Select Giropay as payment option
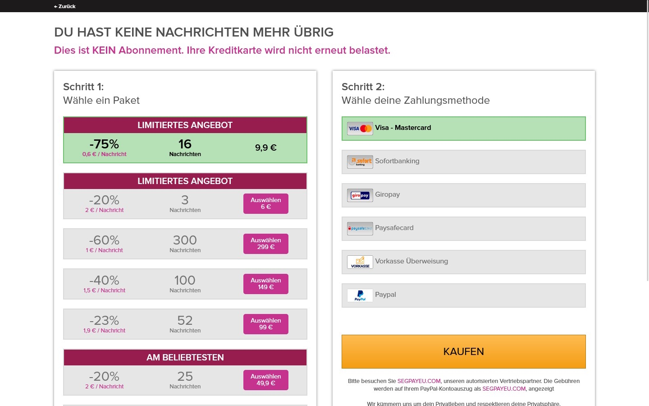The height and width of the screenshot is (406, 649). coord(463,195)
